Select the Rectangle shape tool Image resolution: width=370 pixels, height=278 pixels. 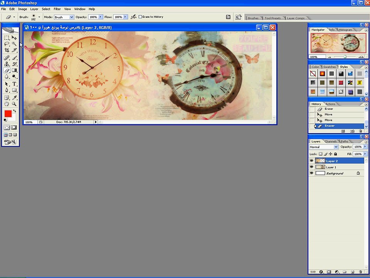[x=14, y=90]
